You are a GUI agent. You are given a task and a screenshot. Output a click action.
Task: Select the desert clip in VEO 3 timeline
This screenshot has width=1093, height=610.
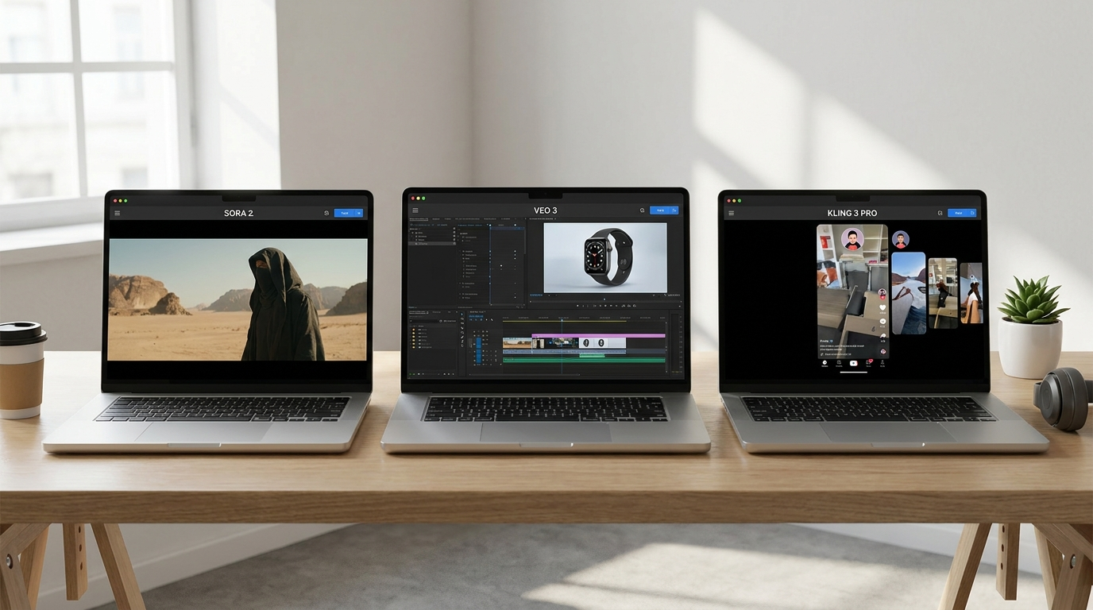tap(517, 343)
